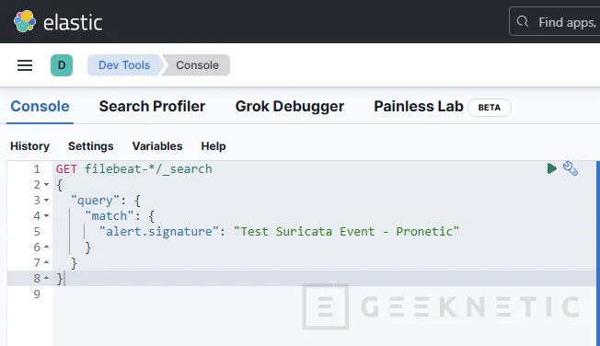
Task: Open the Painless Lab tab
Action: point(419,107)
